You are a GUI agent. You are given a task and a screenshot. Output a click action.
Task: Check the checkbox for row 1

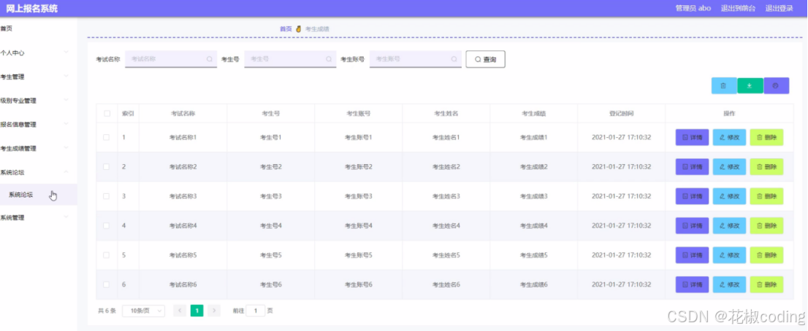(107, 138)
